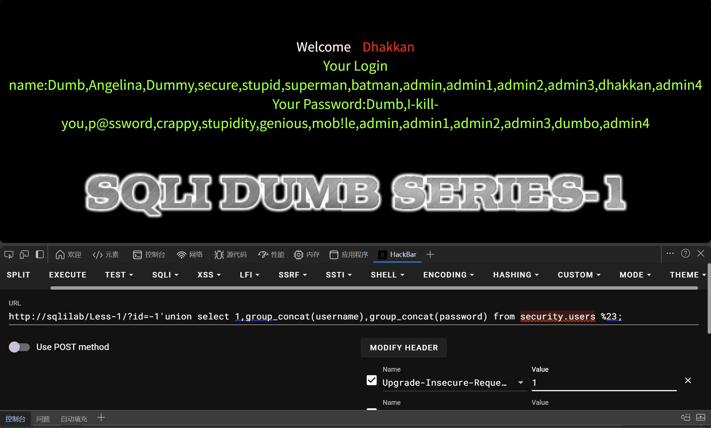Image resolution: width=711 pixels, height=428 pixels.
Task: Click the plus icon in bottom drawer
Action: pyautogui.click(x=101, y=418)
